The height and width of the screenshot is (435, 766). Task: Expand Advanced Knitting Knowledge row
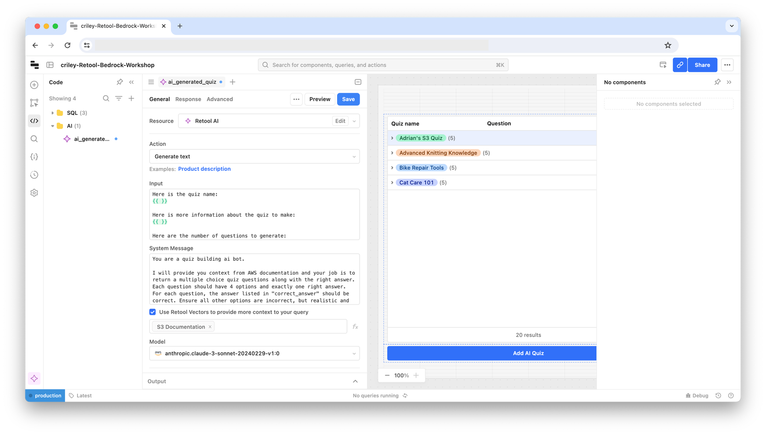coord(392,153)
